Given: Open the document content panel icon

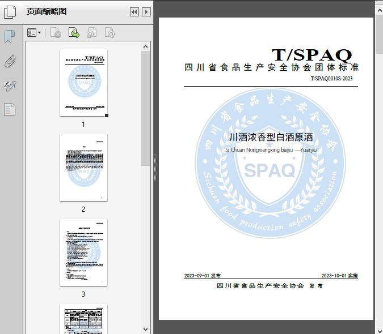Looking at the screenshot, I should pos(10,110).
